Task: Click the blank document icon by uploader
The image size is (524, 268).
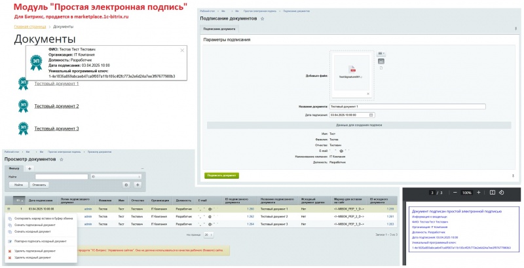Action: pyautogui.click(x=381, y=68)
